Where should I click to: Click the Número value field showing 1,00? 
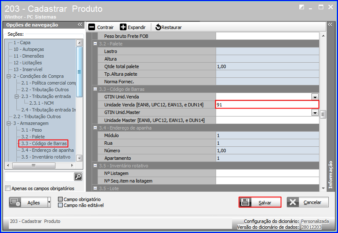pos(267,151)
